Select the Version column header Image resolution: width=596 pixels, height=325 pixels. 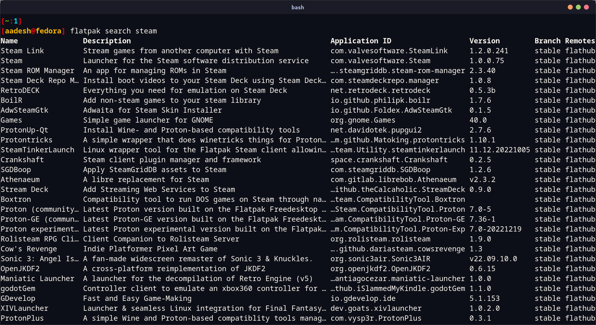point(484,41)
